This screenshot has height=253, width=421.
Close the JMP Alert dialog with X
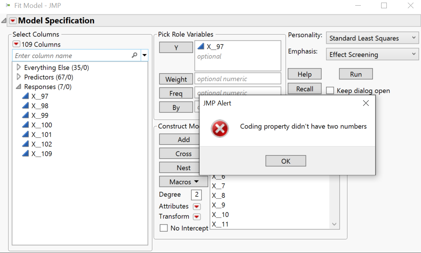point(366,103)
